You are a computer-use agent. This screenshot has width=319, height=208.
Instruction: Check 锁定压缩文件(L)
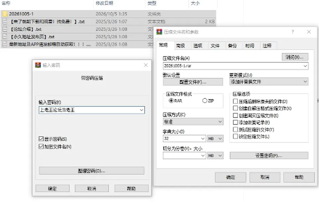tap(235, 136)
